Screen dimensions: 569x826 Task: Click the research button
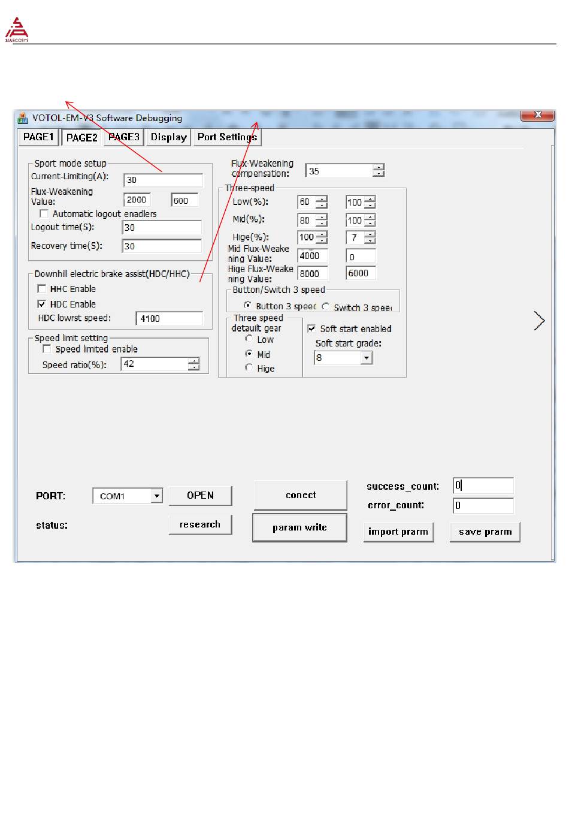click(x=200, y=524)
